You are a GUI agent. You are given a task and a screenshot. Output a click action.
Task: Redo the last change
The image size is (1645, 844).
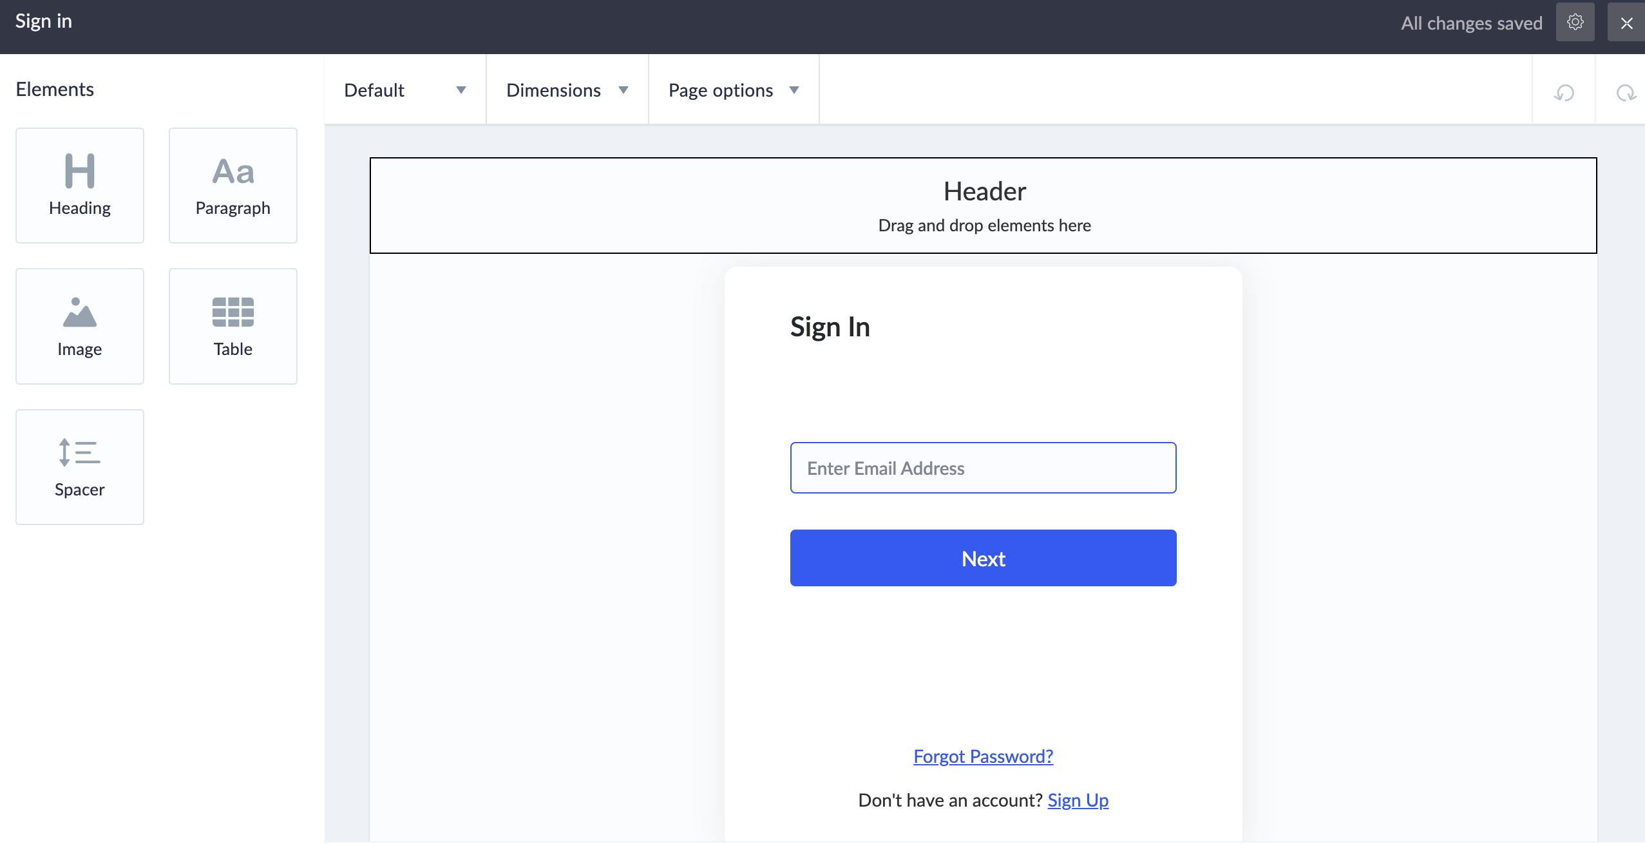(x=1626, y=93)
